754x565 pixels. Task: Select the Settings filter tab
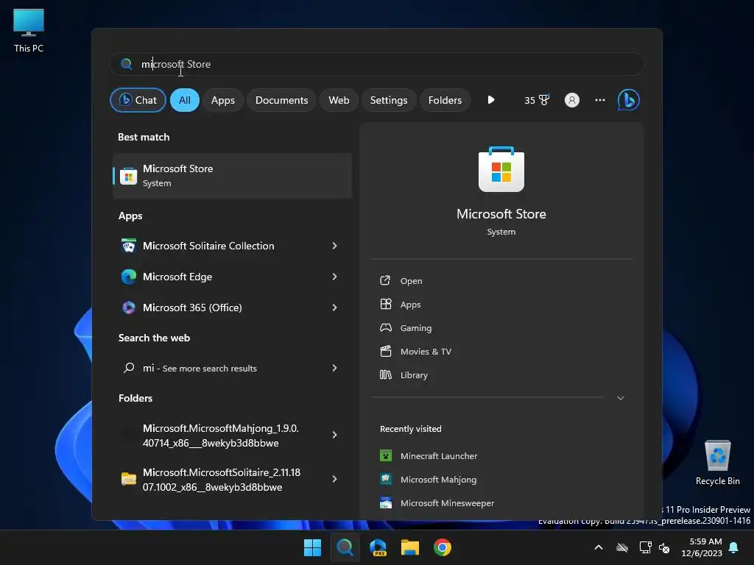click(389, 100)
